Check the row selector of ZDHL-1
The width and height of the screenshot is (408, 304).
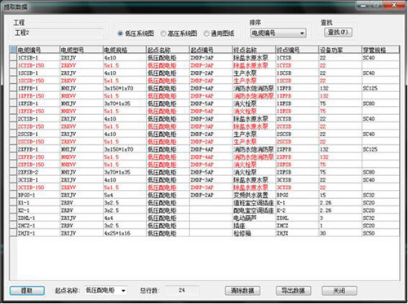pos(13,218)
